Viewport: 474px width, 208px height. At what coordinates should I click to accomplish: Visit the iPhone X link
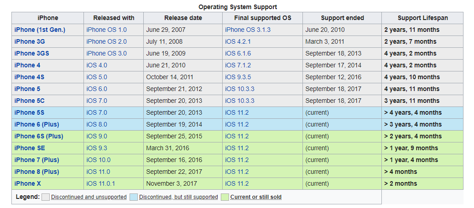coord(27,183)
